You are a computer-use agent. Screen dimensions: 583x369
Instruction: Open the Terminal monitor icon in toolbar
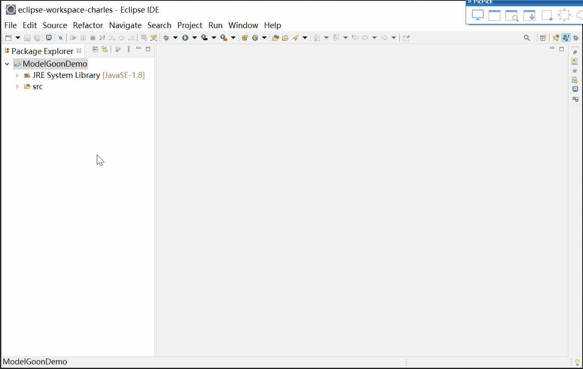(x=49, y=38)
